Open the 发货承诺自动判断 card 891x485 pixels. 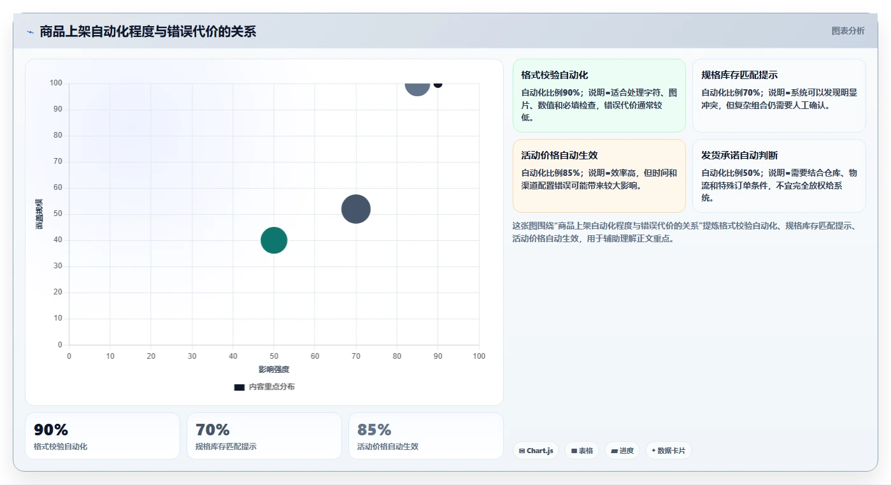[x=779, y=176]
